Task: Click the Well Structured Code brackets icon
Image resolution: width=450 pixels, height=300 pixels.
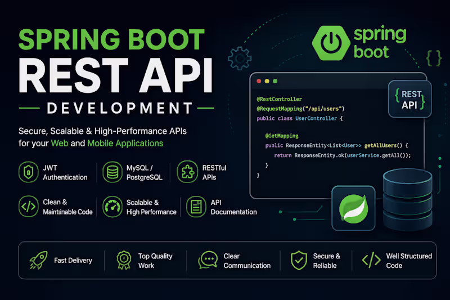Action: tap(371, 260)
